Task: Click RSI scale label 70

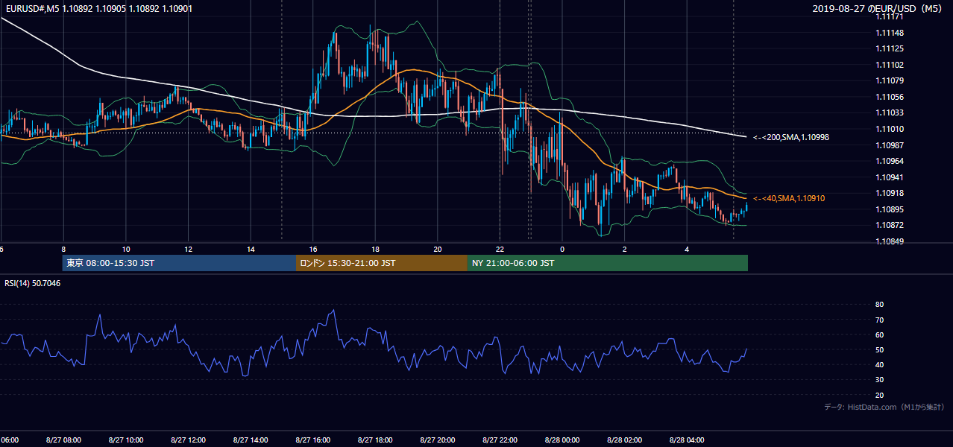Action: (879, 320)
